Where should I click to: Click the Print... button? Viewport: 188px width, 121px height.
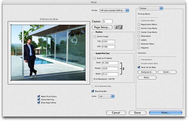(x=166, y=113)
